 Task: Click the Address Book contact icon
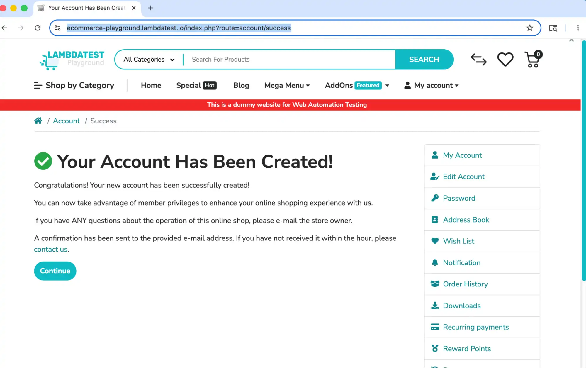(x=435, y=220)
